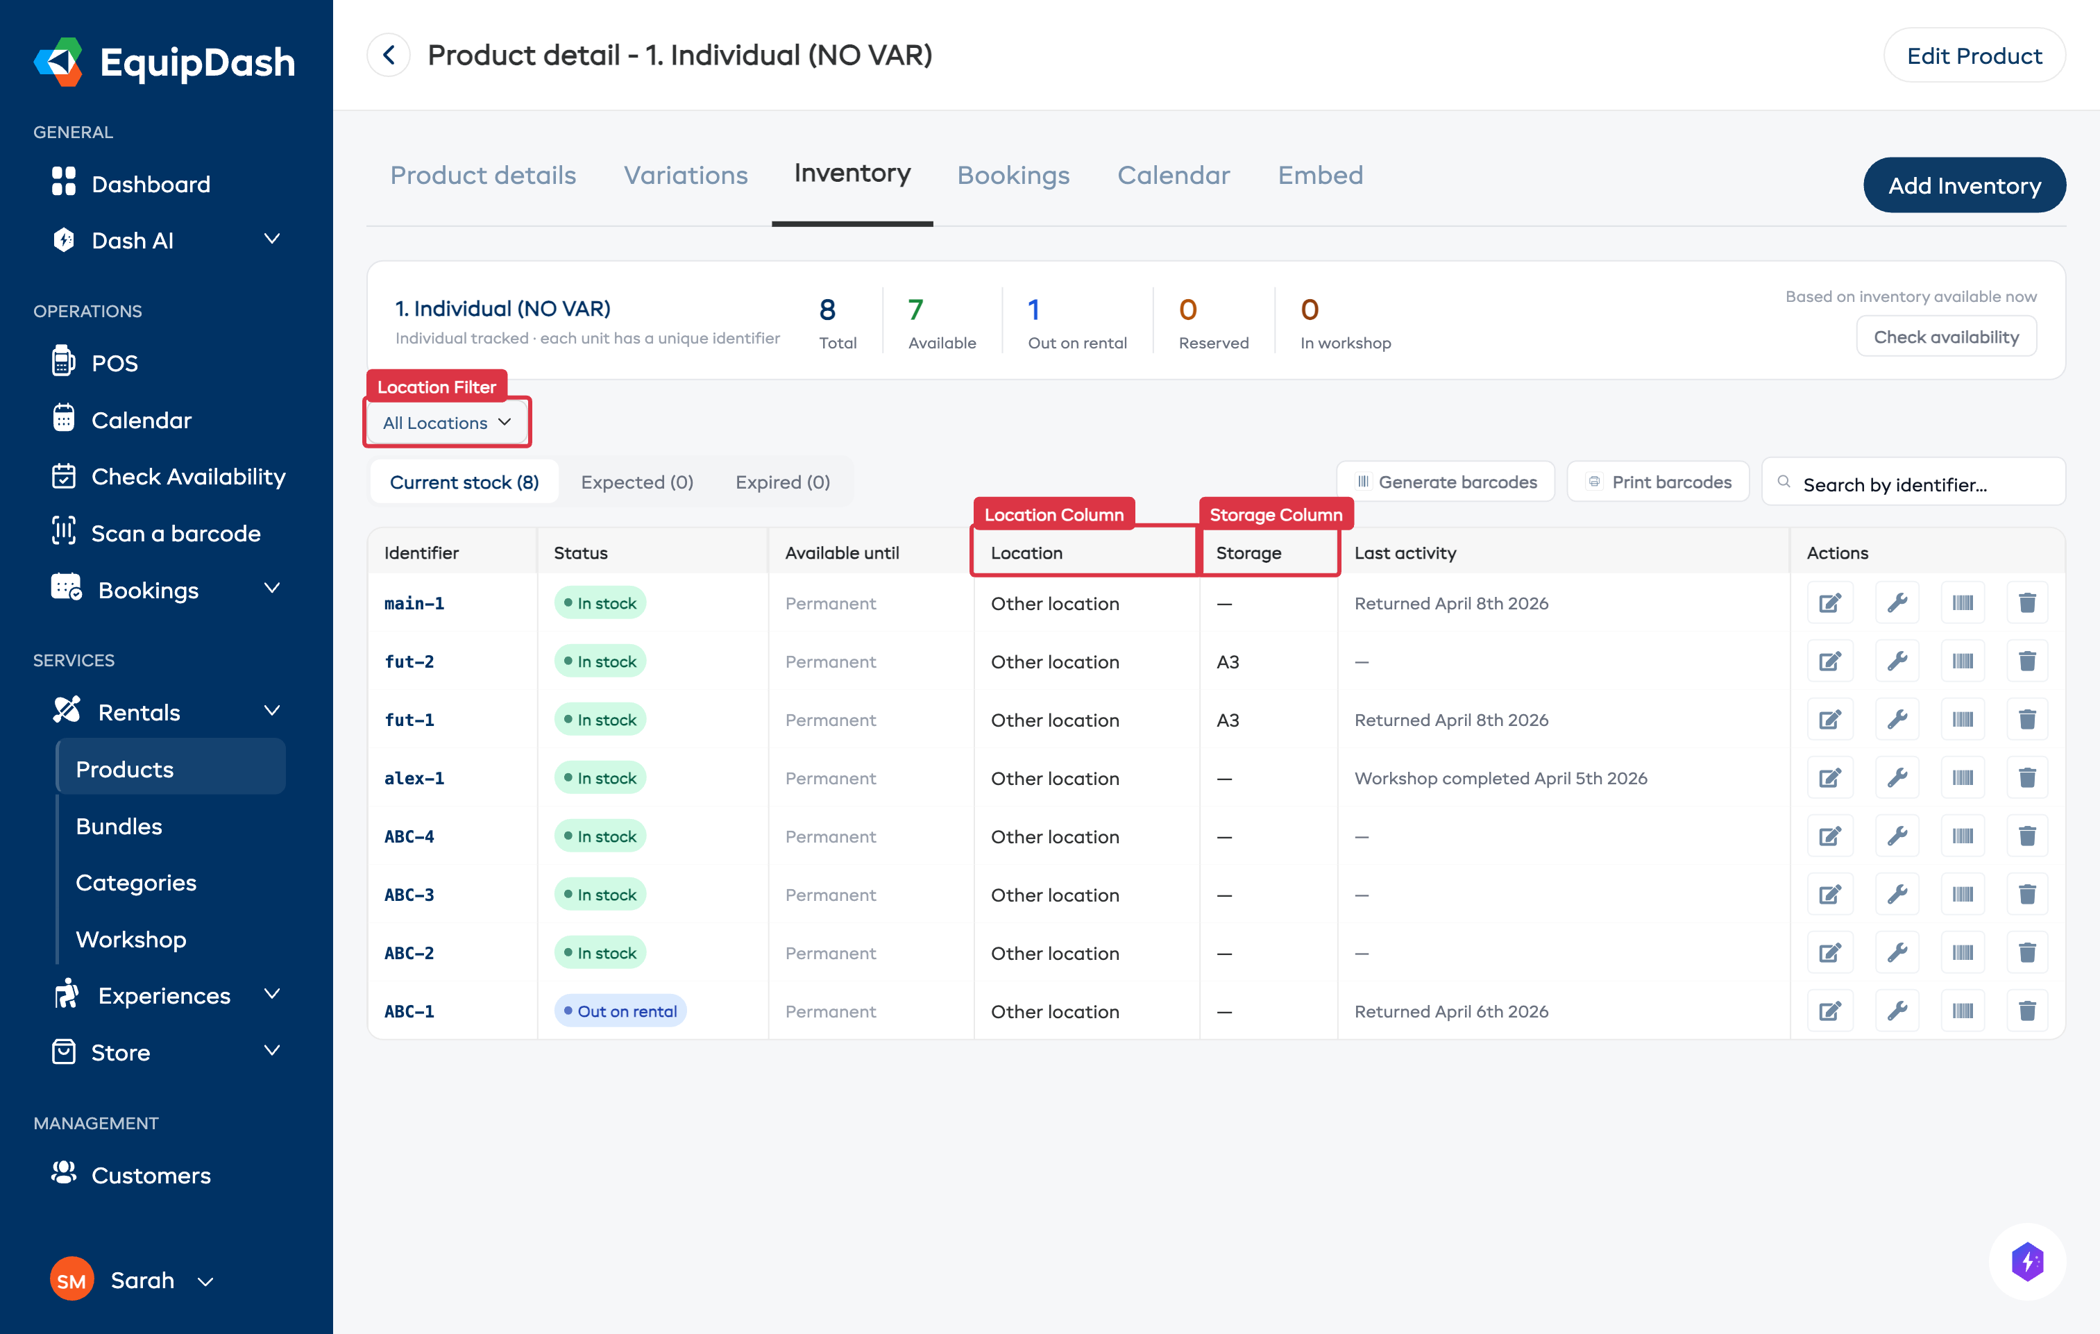Trash the alex-1 inventory item

[x=2026, y=777]
